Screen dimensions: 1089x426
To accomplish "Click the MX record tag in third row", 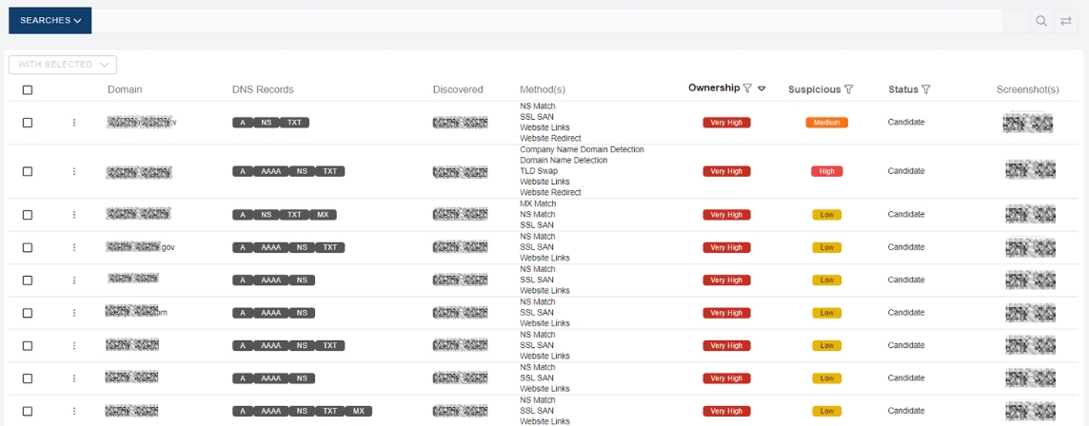I will [x=324, y=215].
